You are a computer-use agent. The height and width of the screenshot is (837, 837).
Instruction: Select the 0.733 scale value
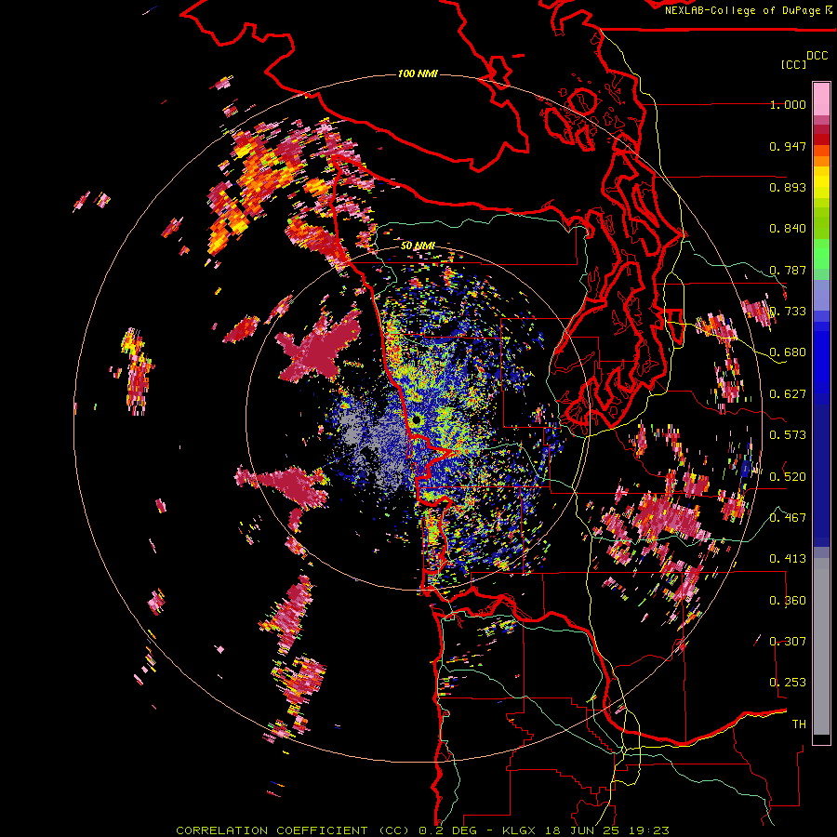tap(788, 312)
